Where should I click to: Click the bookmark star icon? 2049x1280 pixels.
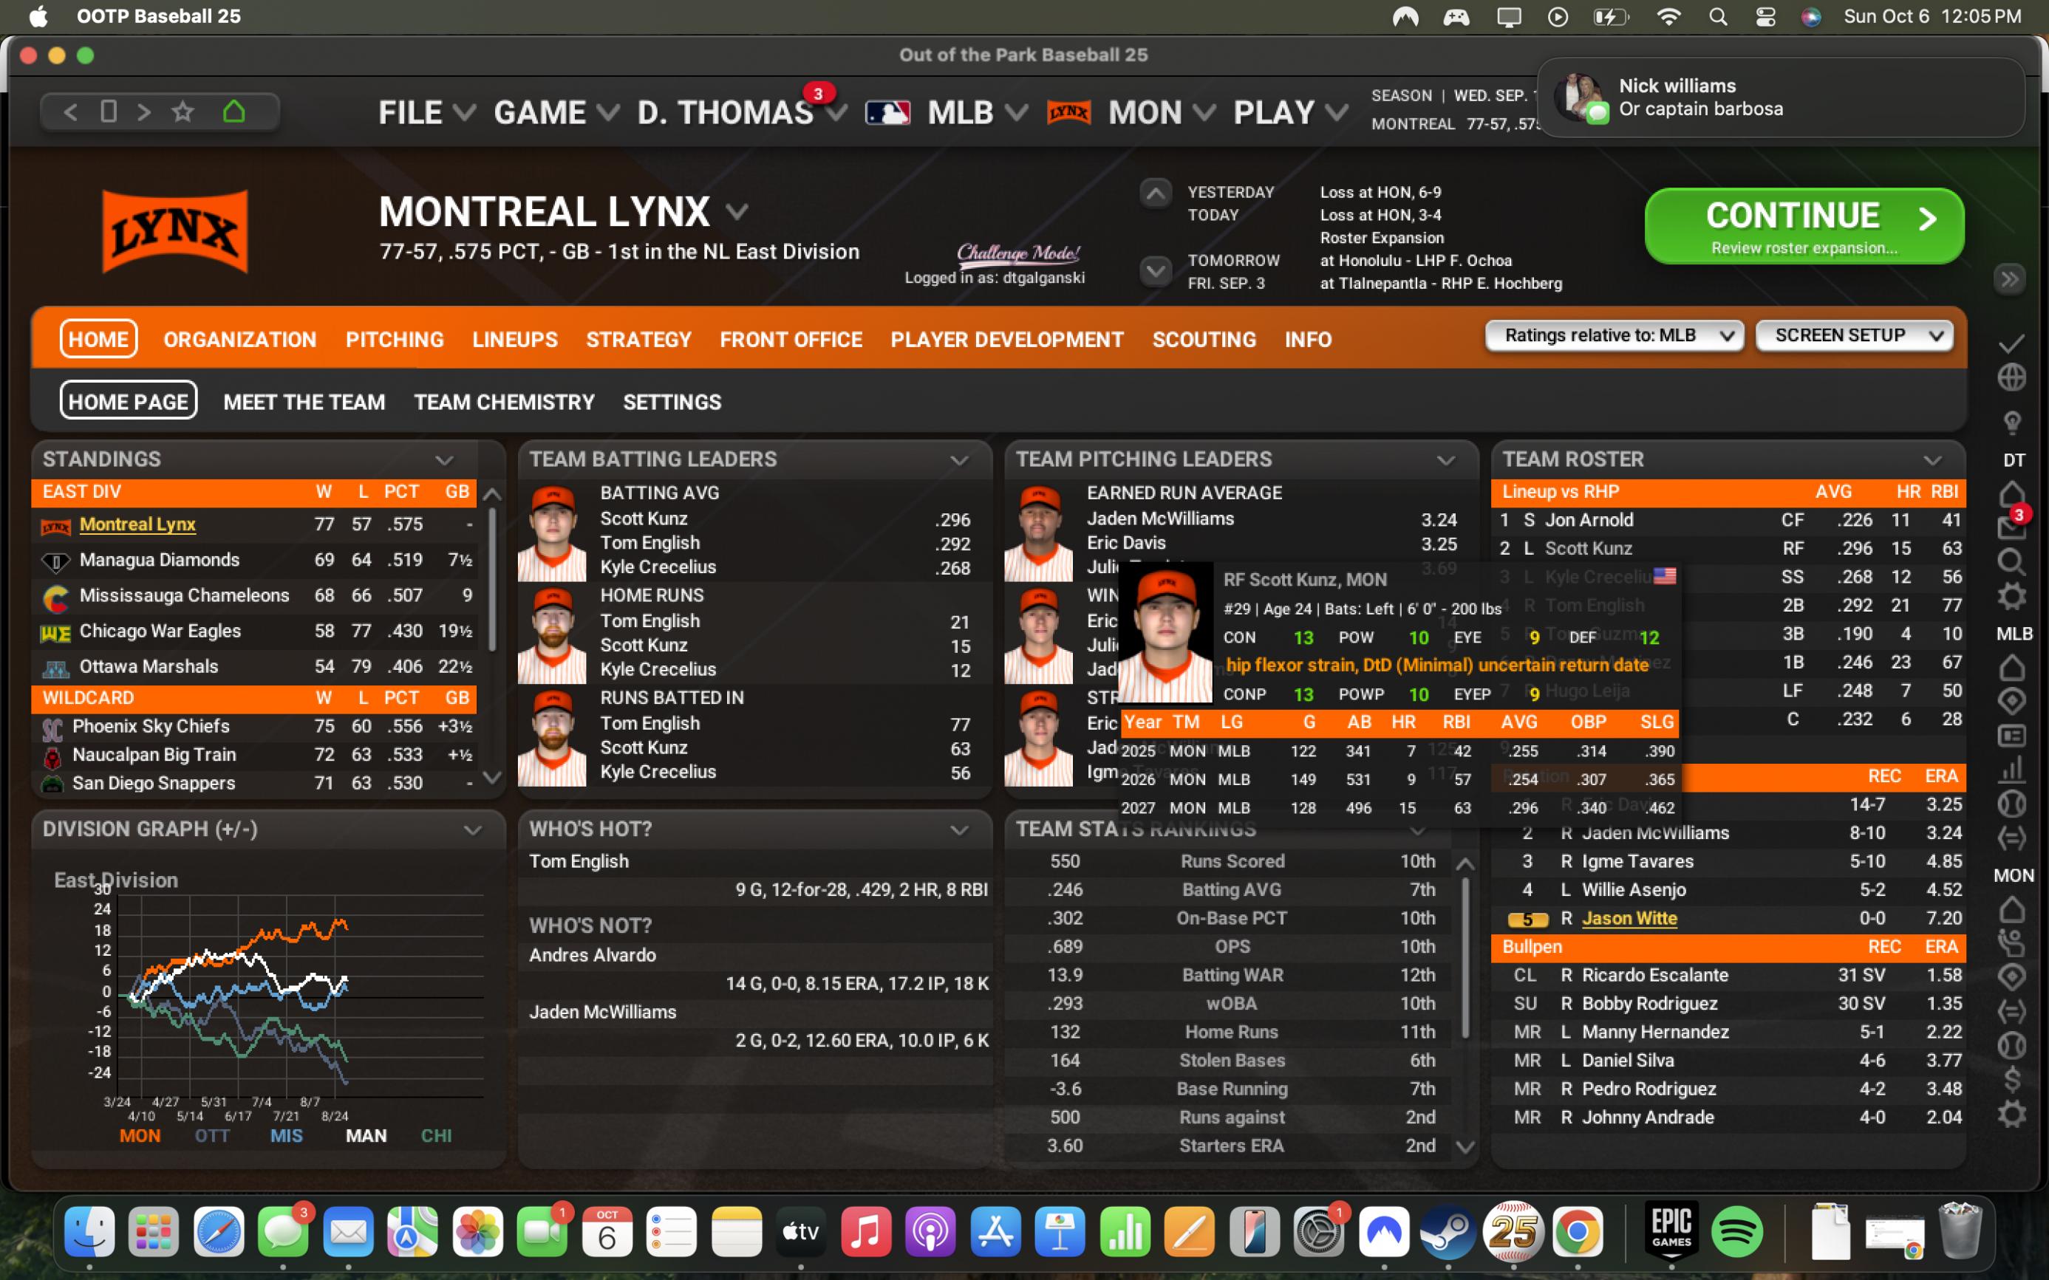pos(183,112)
